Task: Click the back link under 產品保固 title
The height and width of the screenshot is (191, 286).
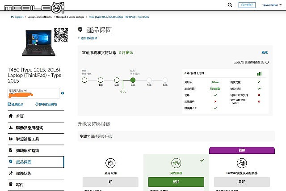Action: pyautogui.click(x=88, y=38)
